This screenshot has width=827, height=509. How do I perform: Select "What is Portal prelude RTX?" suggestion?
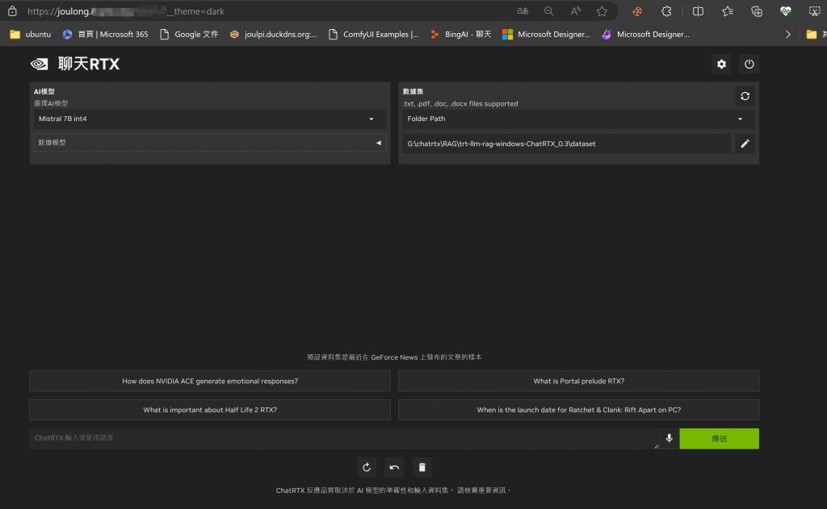coord(578,381)
